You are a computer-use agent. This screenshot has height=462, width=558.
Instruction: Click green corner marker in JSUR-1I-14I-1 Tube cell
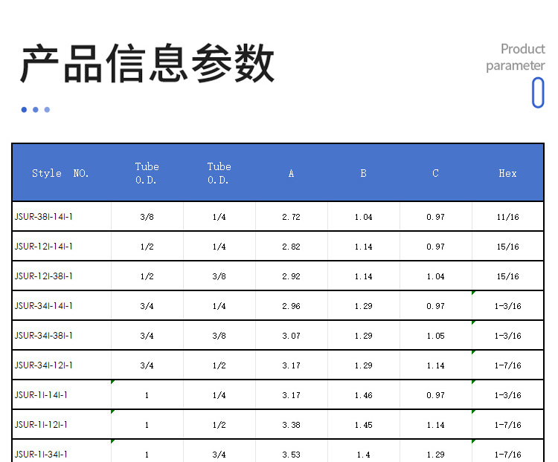[x=113, y=382]
